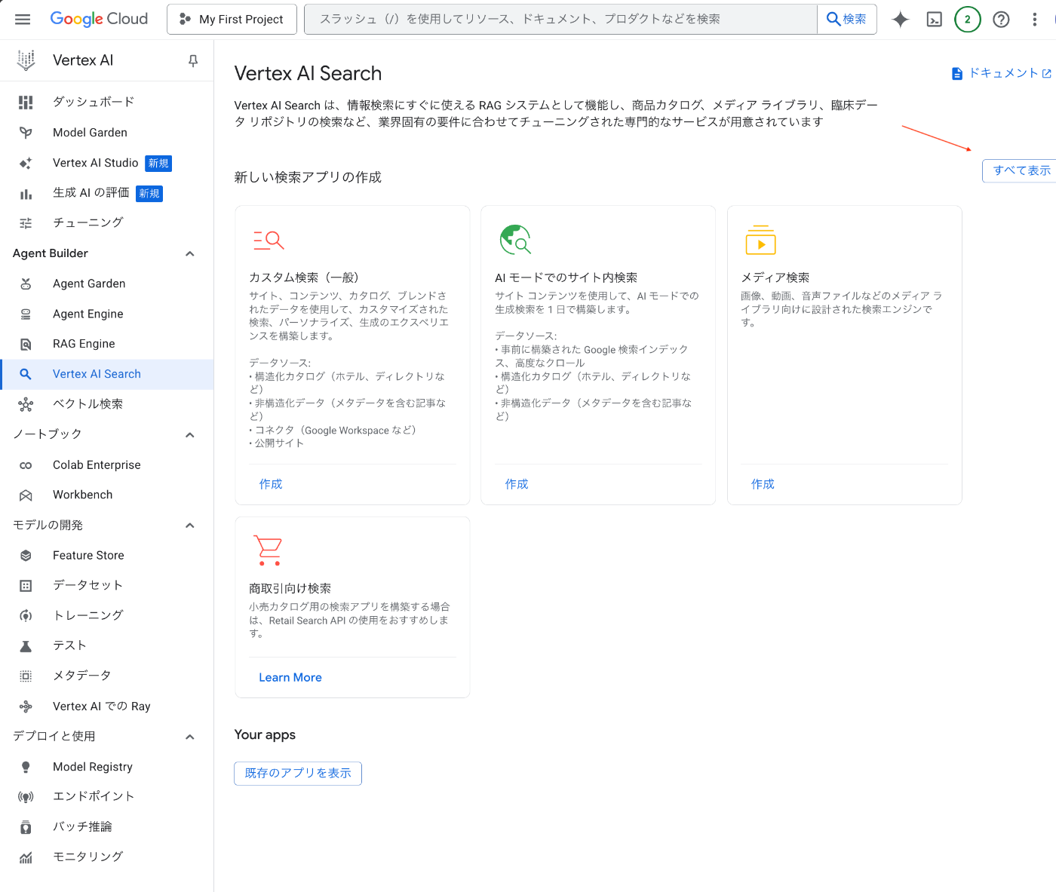The width and height of the screenshot is (1056, 892).
Task: Collapse the Agent Builder section
Action: pyautogui.click(x=190, y=254)
